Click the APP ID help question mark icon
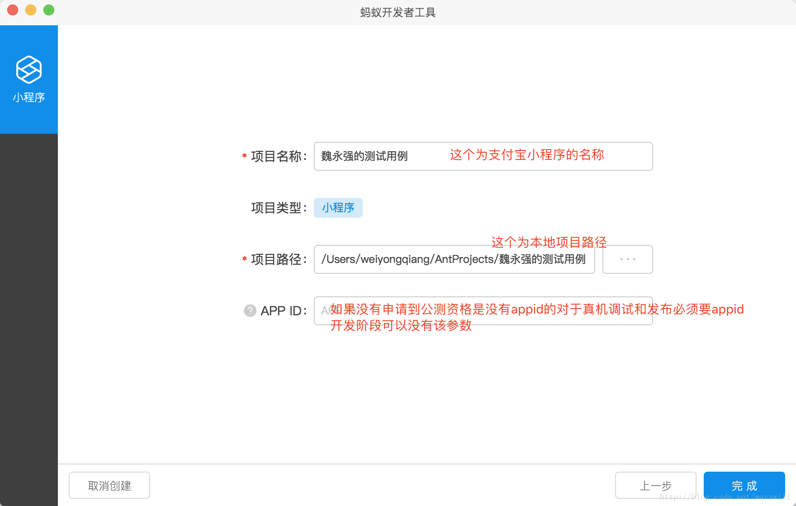 pos(250,311)
